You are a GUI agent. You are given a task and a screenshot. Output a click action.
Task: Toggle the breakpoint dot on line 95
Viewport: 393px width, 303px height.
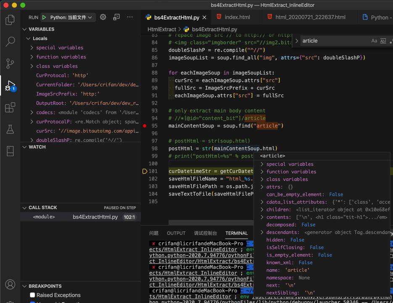pos(145,126)
